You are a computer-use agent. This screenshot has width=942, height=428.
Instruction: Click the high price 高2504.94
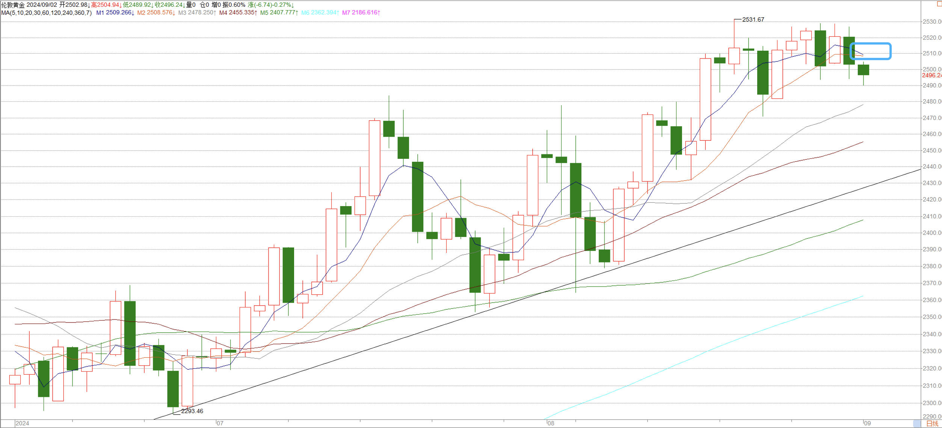106,5
